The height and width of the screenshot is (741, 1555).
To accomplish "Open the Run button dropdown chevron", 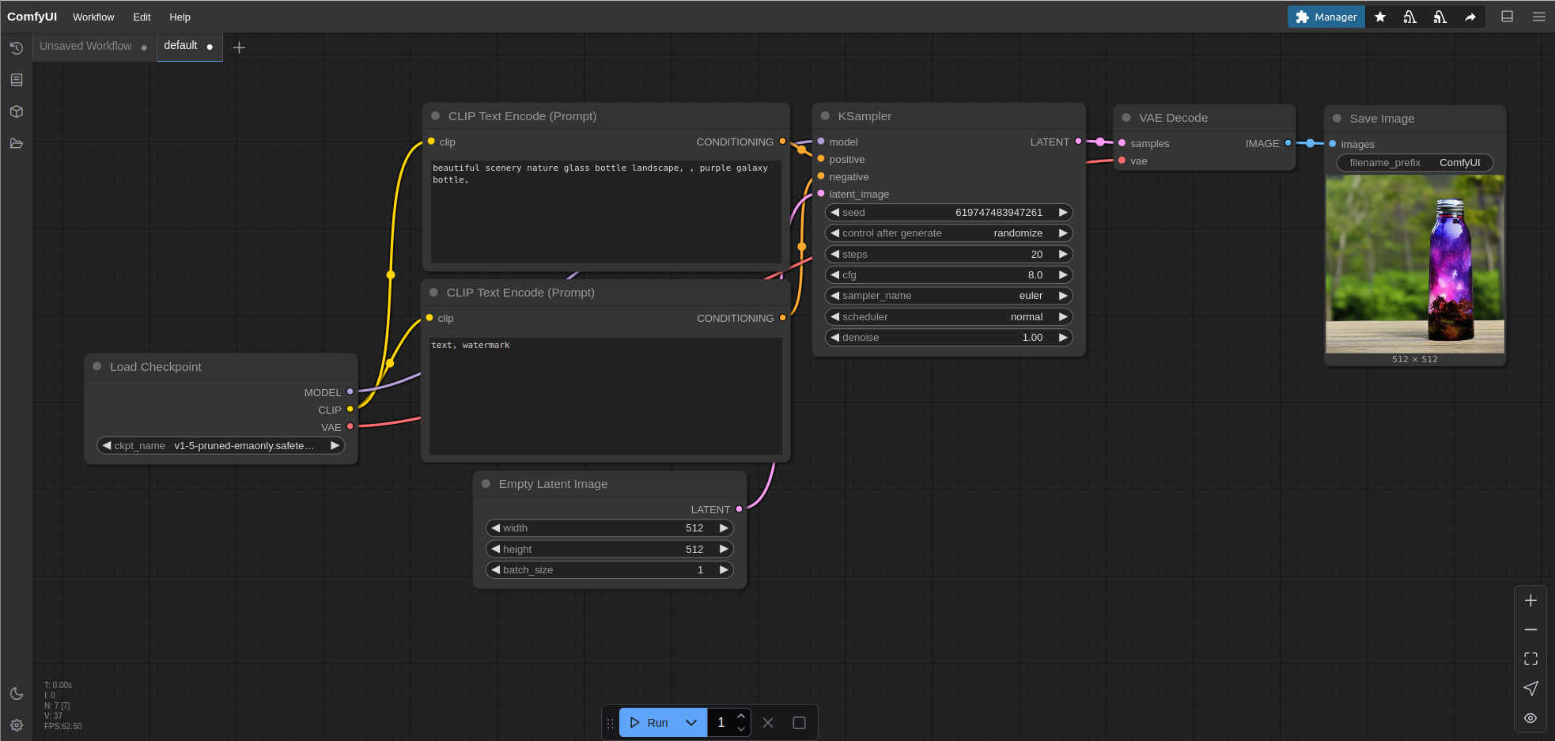I will point(690,722).
